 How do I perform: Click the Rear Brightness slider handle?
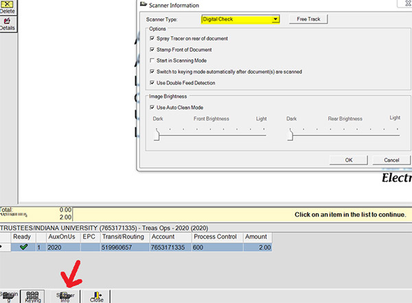tap(289, 136)
